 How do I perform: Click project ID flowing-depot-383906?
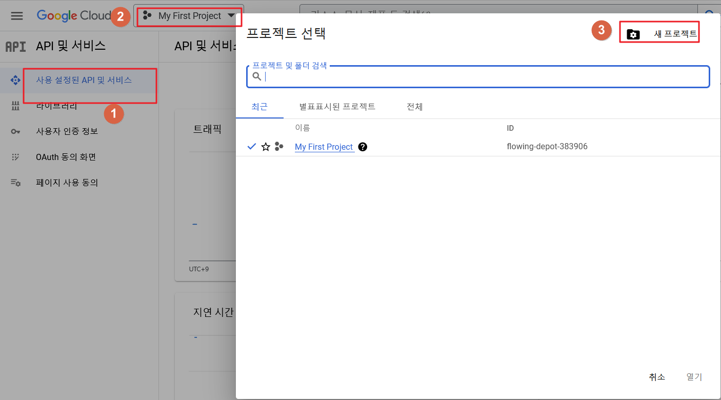click(x=547, y=147)
